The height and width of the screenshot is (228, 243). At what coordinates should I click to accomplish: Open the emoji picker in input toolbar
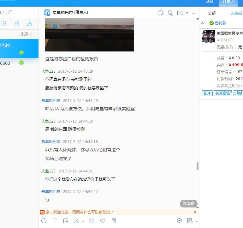(x=44, y=221)
